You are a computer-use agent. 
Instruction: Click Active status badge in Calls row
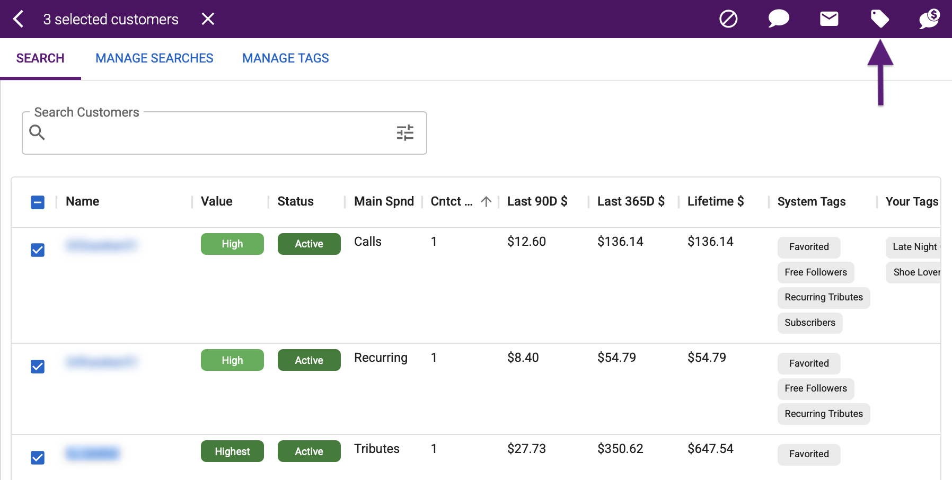(309, 244)
